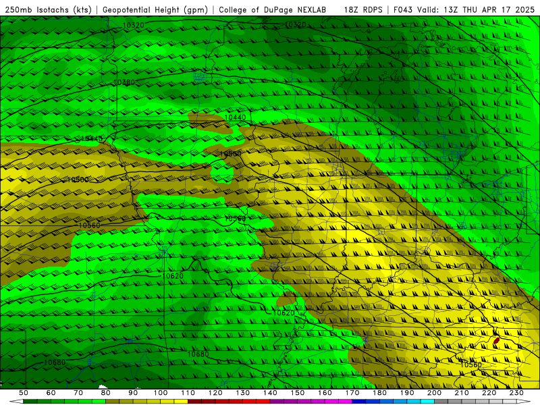Screen dimensions: 540x405
Task: Click the 50 value on the color scale
Action: point(24,393)
